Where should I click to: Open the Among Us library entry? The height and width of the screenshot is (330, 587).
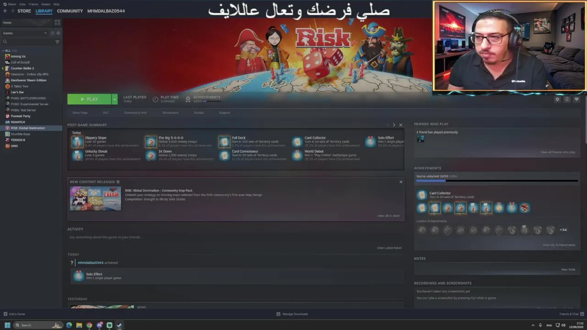point(31,56)
